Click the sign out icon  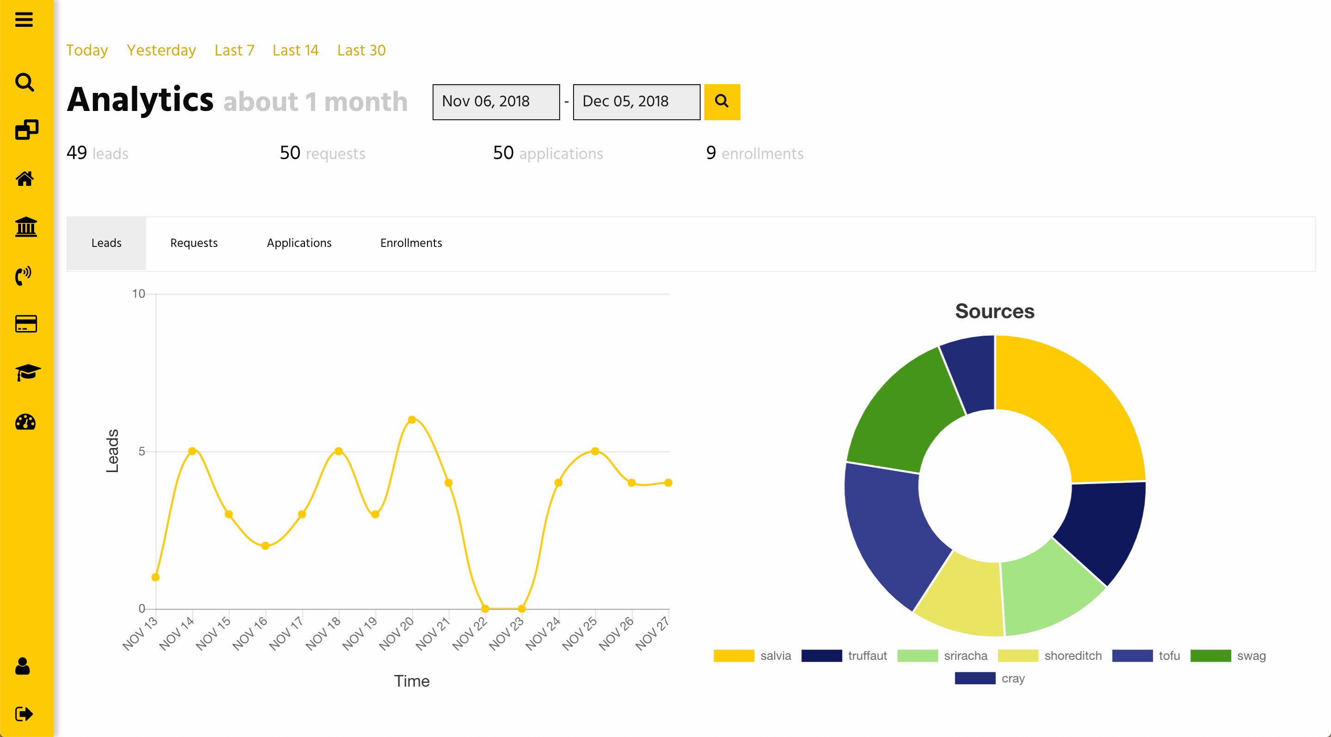(24, 714)
